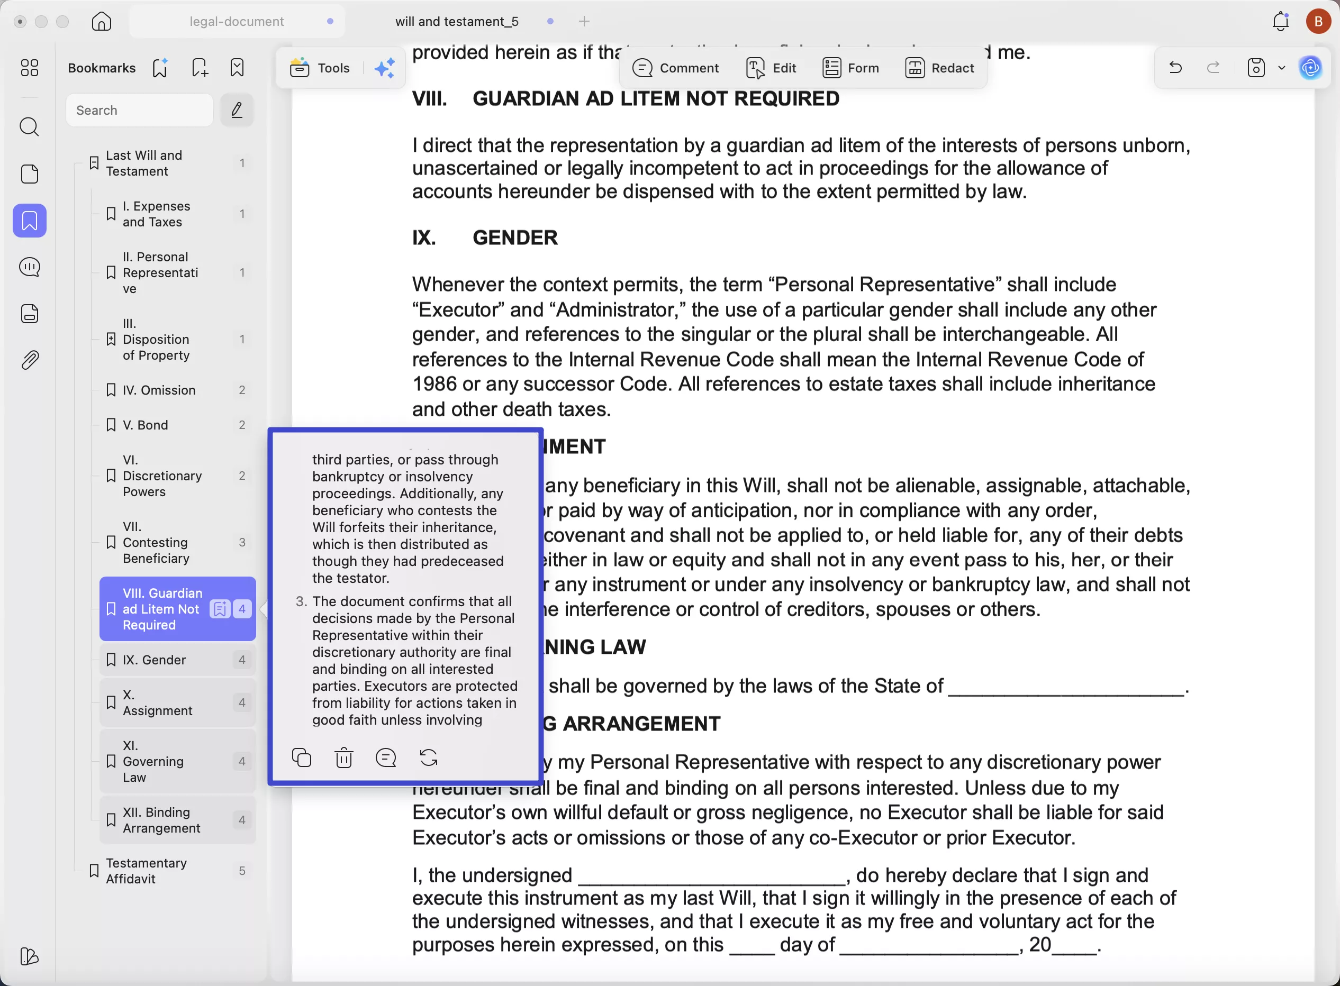Image resolution: width=1340 pixels, height=986 pixels.
Task: Undo the last action
Action: point(1174,68)
